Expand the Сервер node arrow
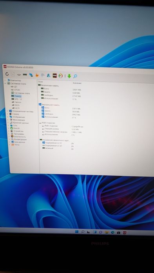The height and width of the screenshot is (273, 154). point(7,114)
